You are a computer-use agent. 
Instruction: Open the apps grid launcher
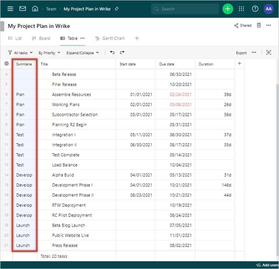click(241, 9)
